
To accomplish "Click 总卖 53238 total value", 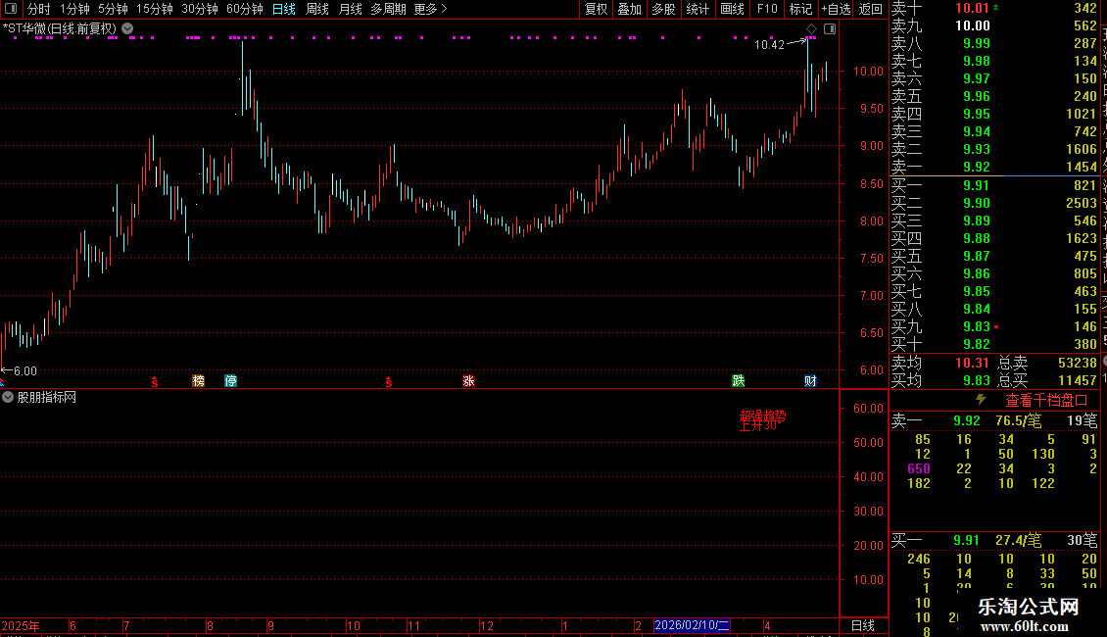I will point(1078,363).
